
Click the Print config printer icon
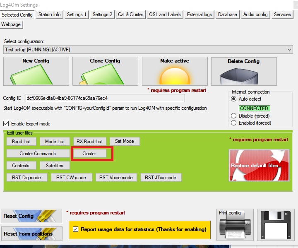[x=235, y=225]
